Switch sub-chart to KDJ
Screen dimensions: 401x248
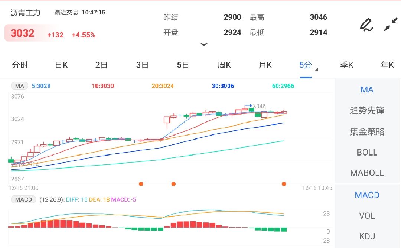367,236
